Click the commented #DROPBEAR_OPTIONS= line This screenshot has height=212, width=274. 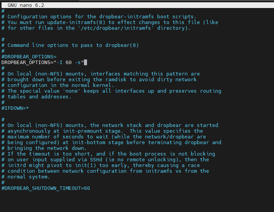point(29,56)
